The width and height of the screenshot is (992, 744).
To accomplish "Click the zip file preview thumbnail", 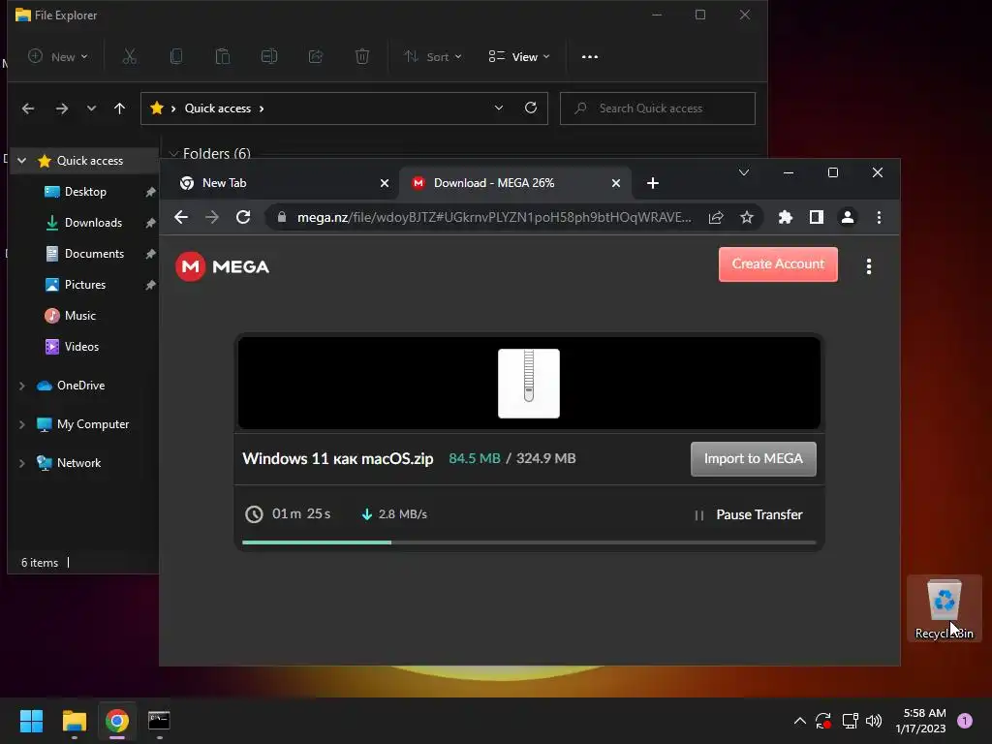I will coord(529,384).
